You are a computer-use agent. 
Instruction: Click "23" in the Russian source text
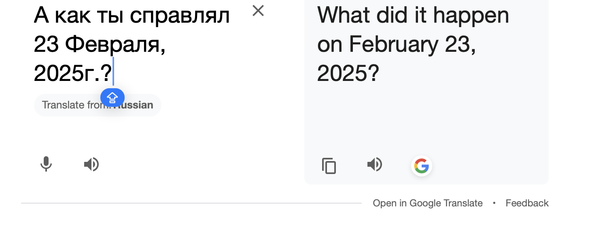point(46,45)
